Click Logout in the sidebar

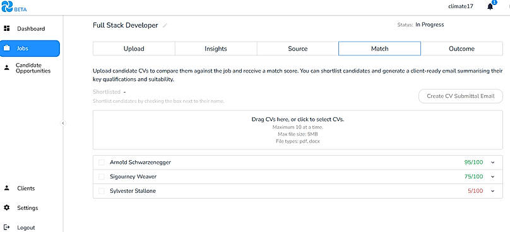point(26,228)
